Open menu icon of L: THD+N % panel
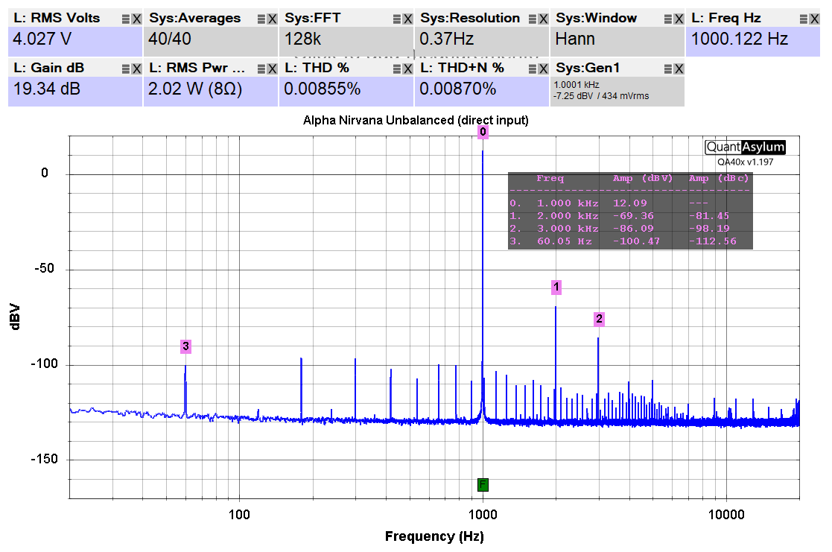Image resolution: width=832 pixels, height=552 pixels. [x=533, y=69]
